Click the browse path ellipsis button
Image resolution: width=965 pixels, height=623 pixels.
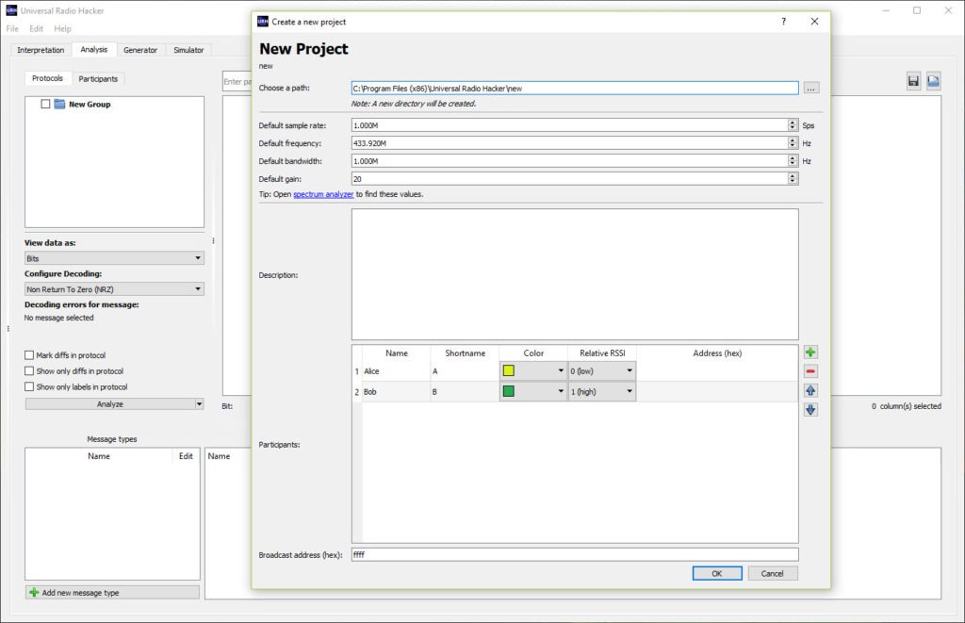[811, 88]
